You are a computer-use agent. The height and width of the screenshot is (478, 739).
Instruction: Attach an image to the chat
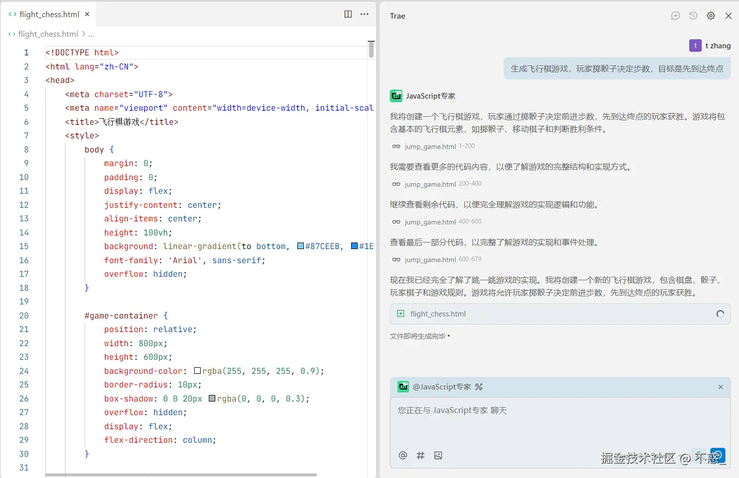point(438,455)
